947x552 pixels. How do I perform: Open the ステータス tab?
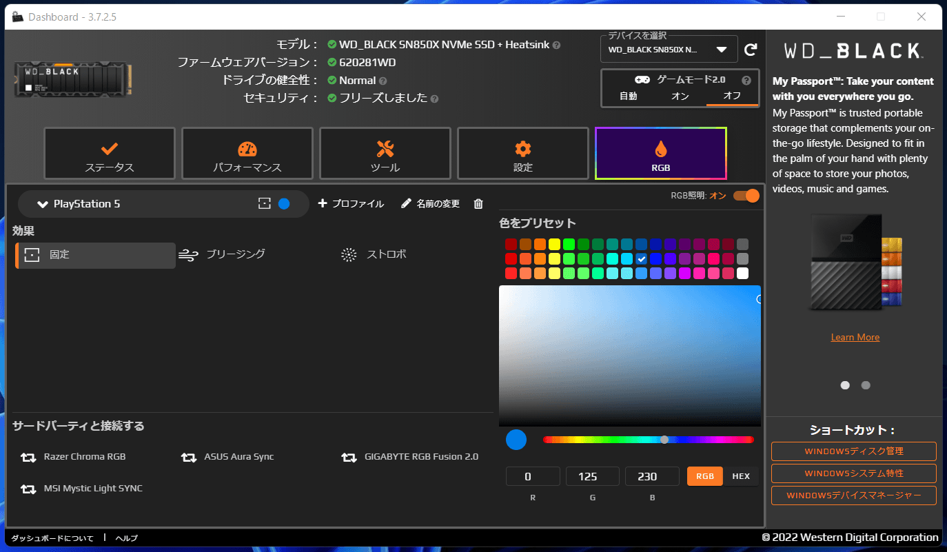(110, 154)
